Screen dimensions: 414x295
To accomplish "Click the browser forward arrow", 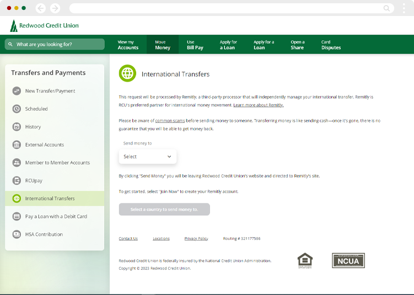I will 55,8.
